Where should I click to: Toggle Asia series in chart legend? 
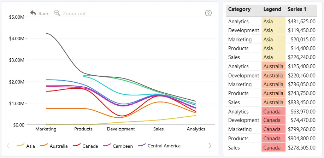(x=26, y=146)
